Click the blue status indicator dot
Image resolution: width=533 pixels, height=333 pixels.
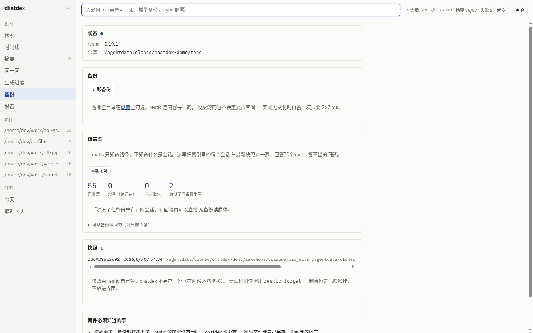point(102,34)
